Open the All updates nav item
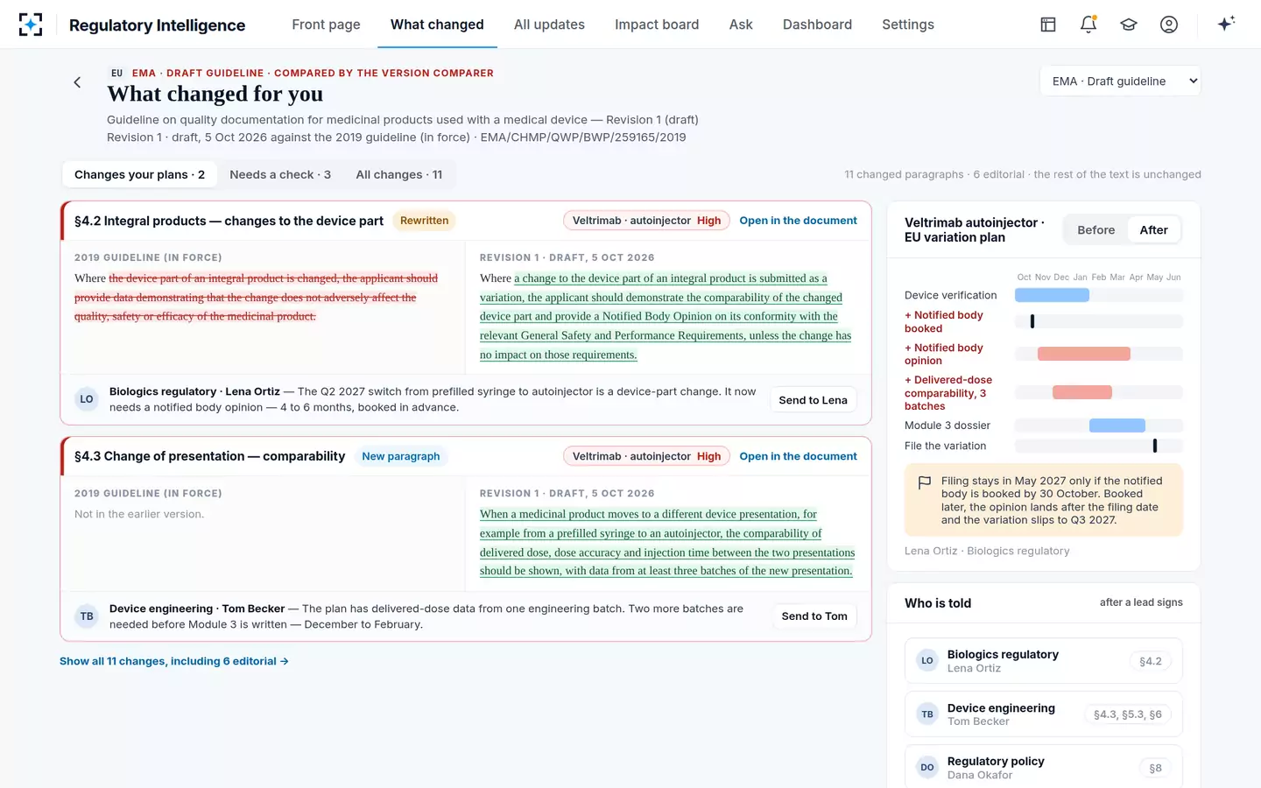The width and height of the screenshot is (1261, 788). (549, 25)
